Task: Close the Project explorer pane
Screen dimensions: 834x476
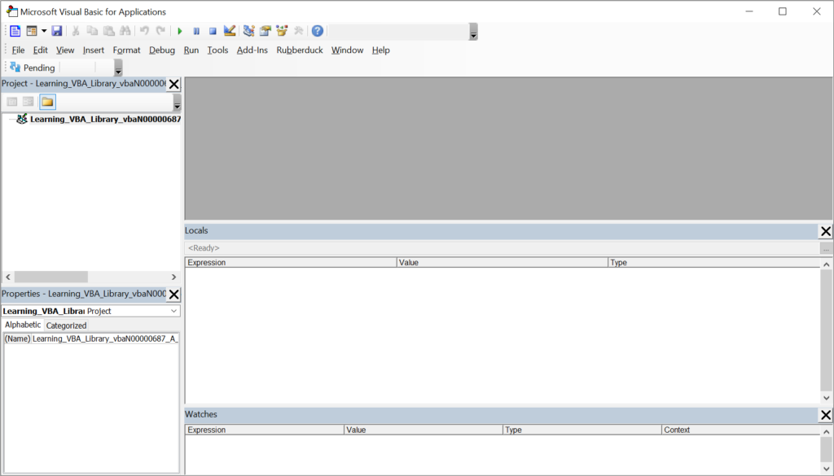Action: click(174, 84)
